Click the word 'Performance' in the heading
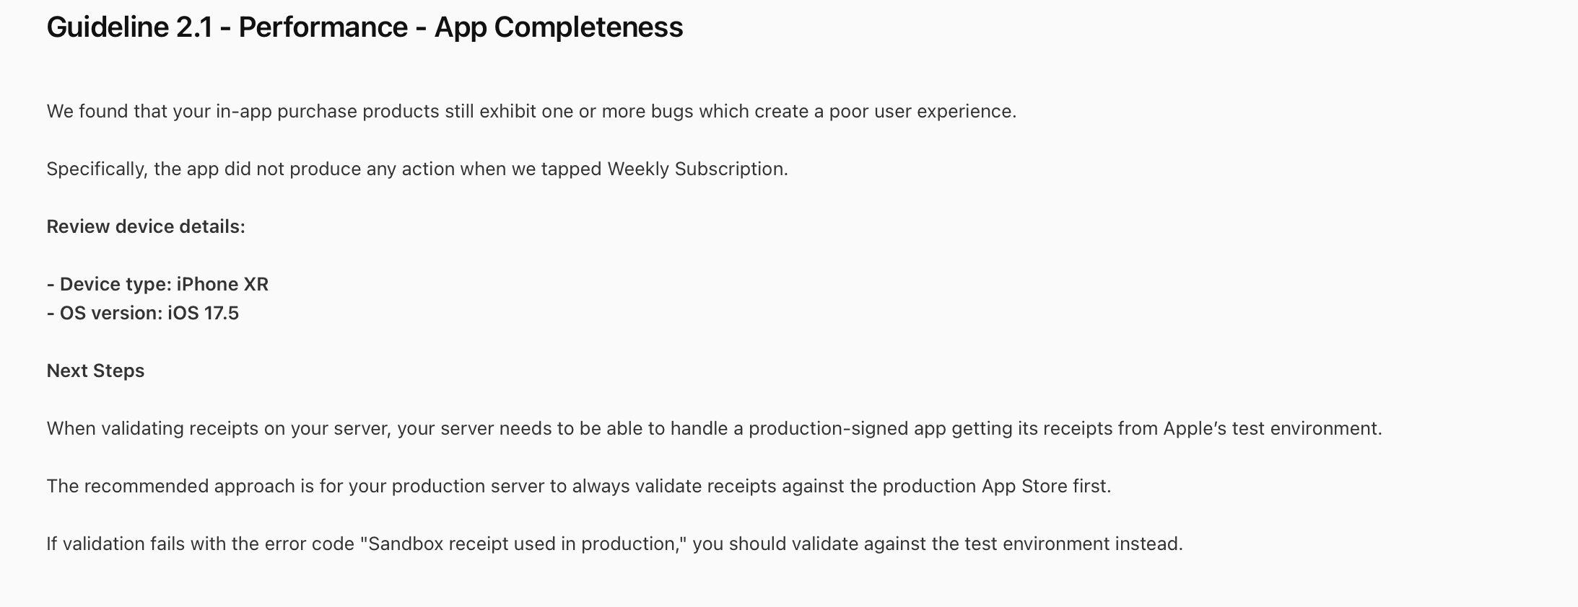 coord(323,27)
